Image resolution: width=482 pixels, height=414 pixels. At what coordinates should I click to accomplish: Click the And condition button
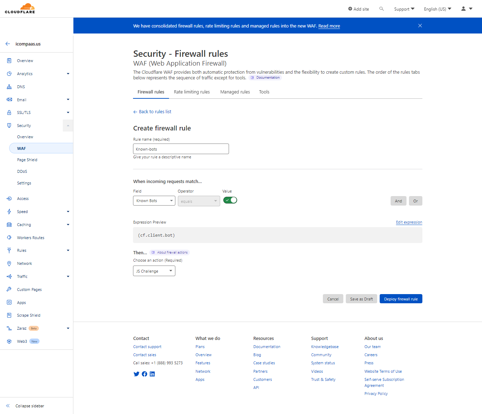[x=398, y=201]
